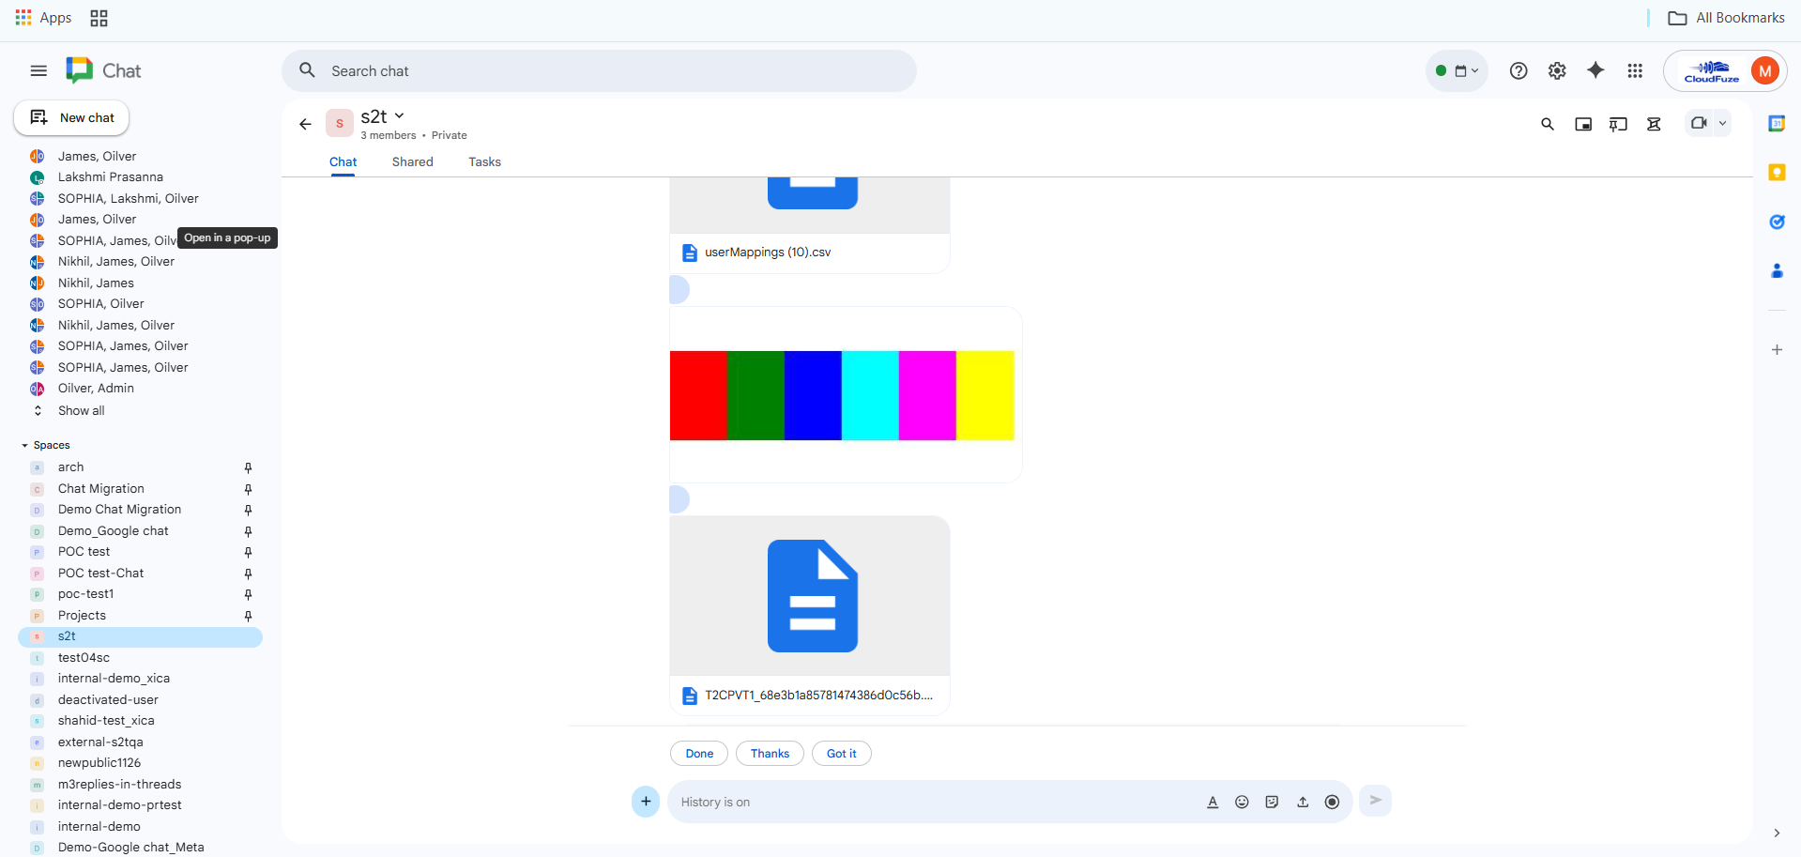Toggle main menu hamburger sidebar

click(x=38, y=70)
